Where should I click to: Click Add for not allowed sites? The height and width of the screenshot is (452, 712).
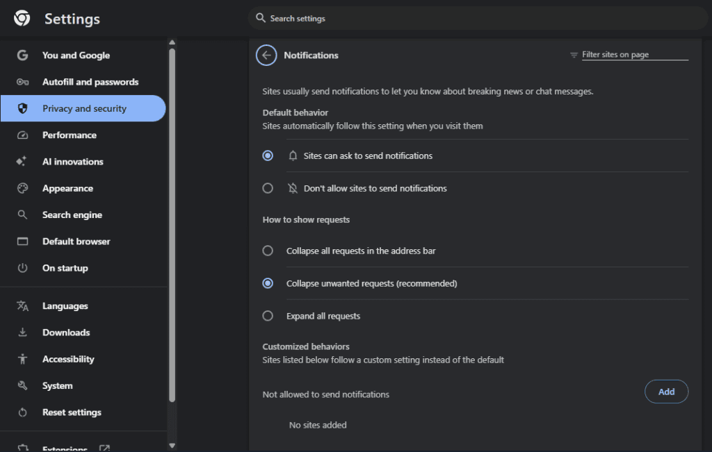click(x=666, y=392)
